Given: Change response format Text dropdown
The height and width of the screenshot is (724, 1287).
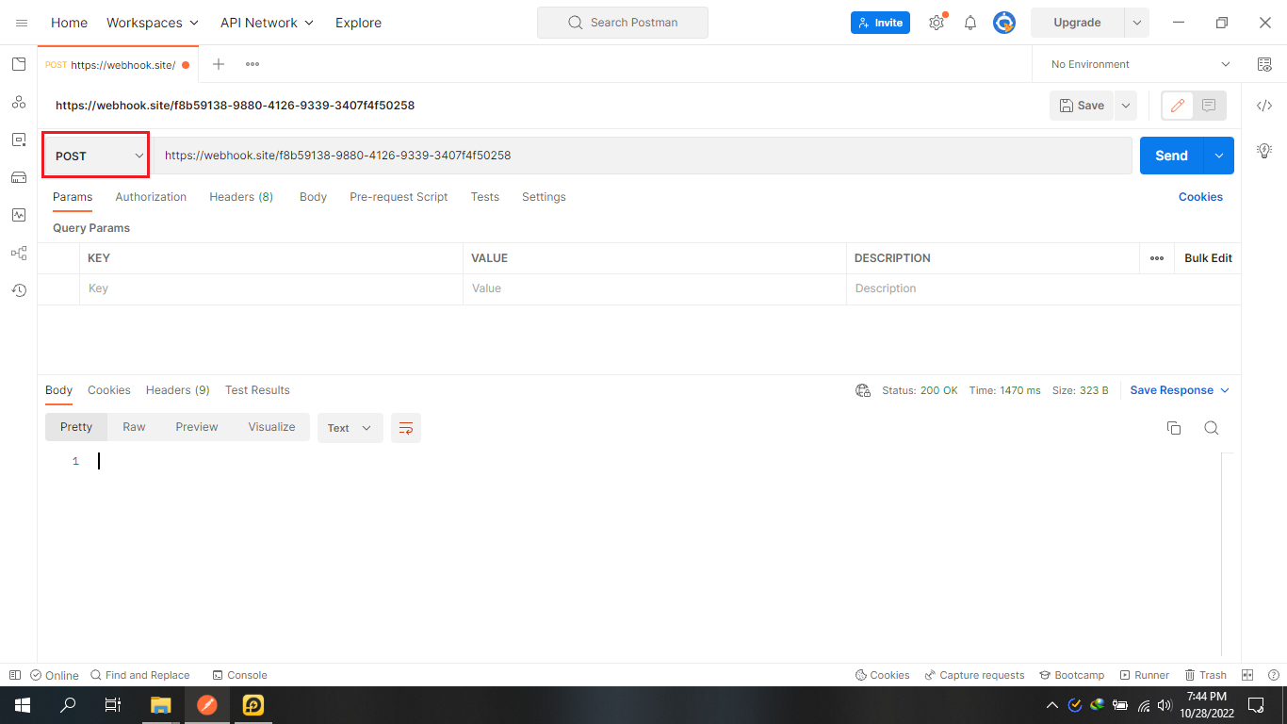Looking at the screenshot, I should [350, 428].
